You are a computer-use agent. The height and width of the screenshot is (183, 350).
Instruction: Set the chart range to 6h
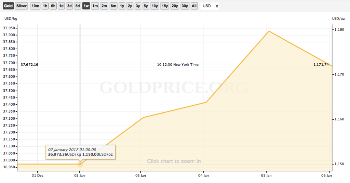(53, 6)
